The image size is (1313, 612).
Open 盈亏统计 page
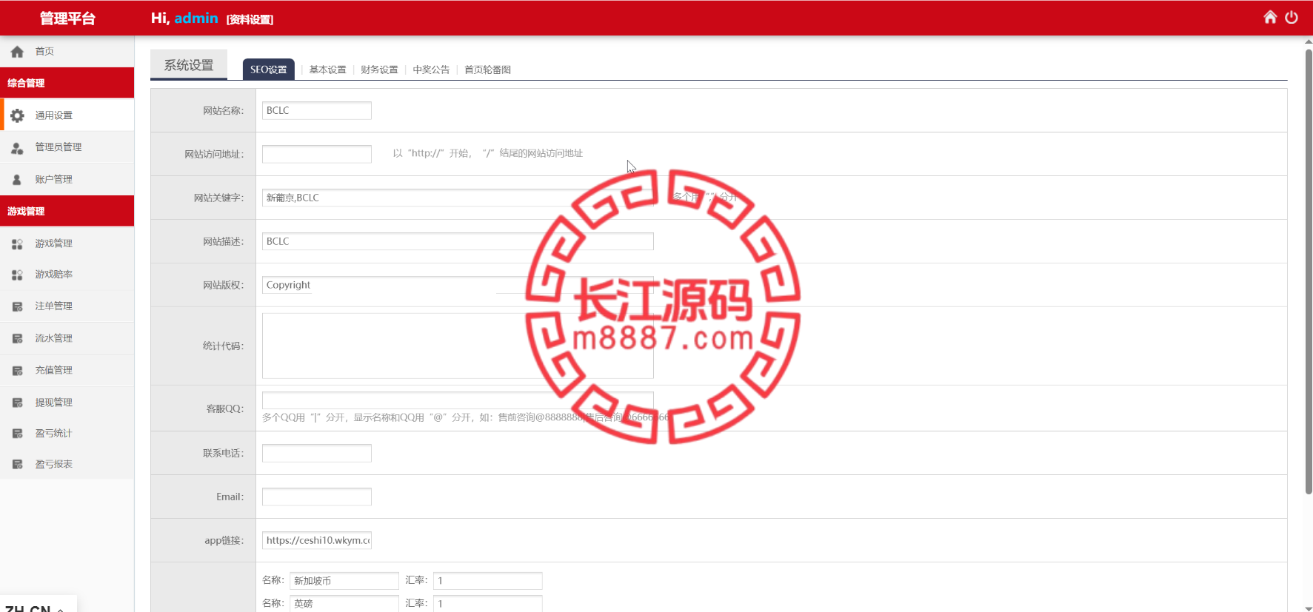67,433
